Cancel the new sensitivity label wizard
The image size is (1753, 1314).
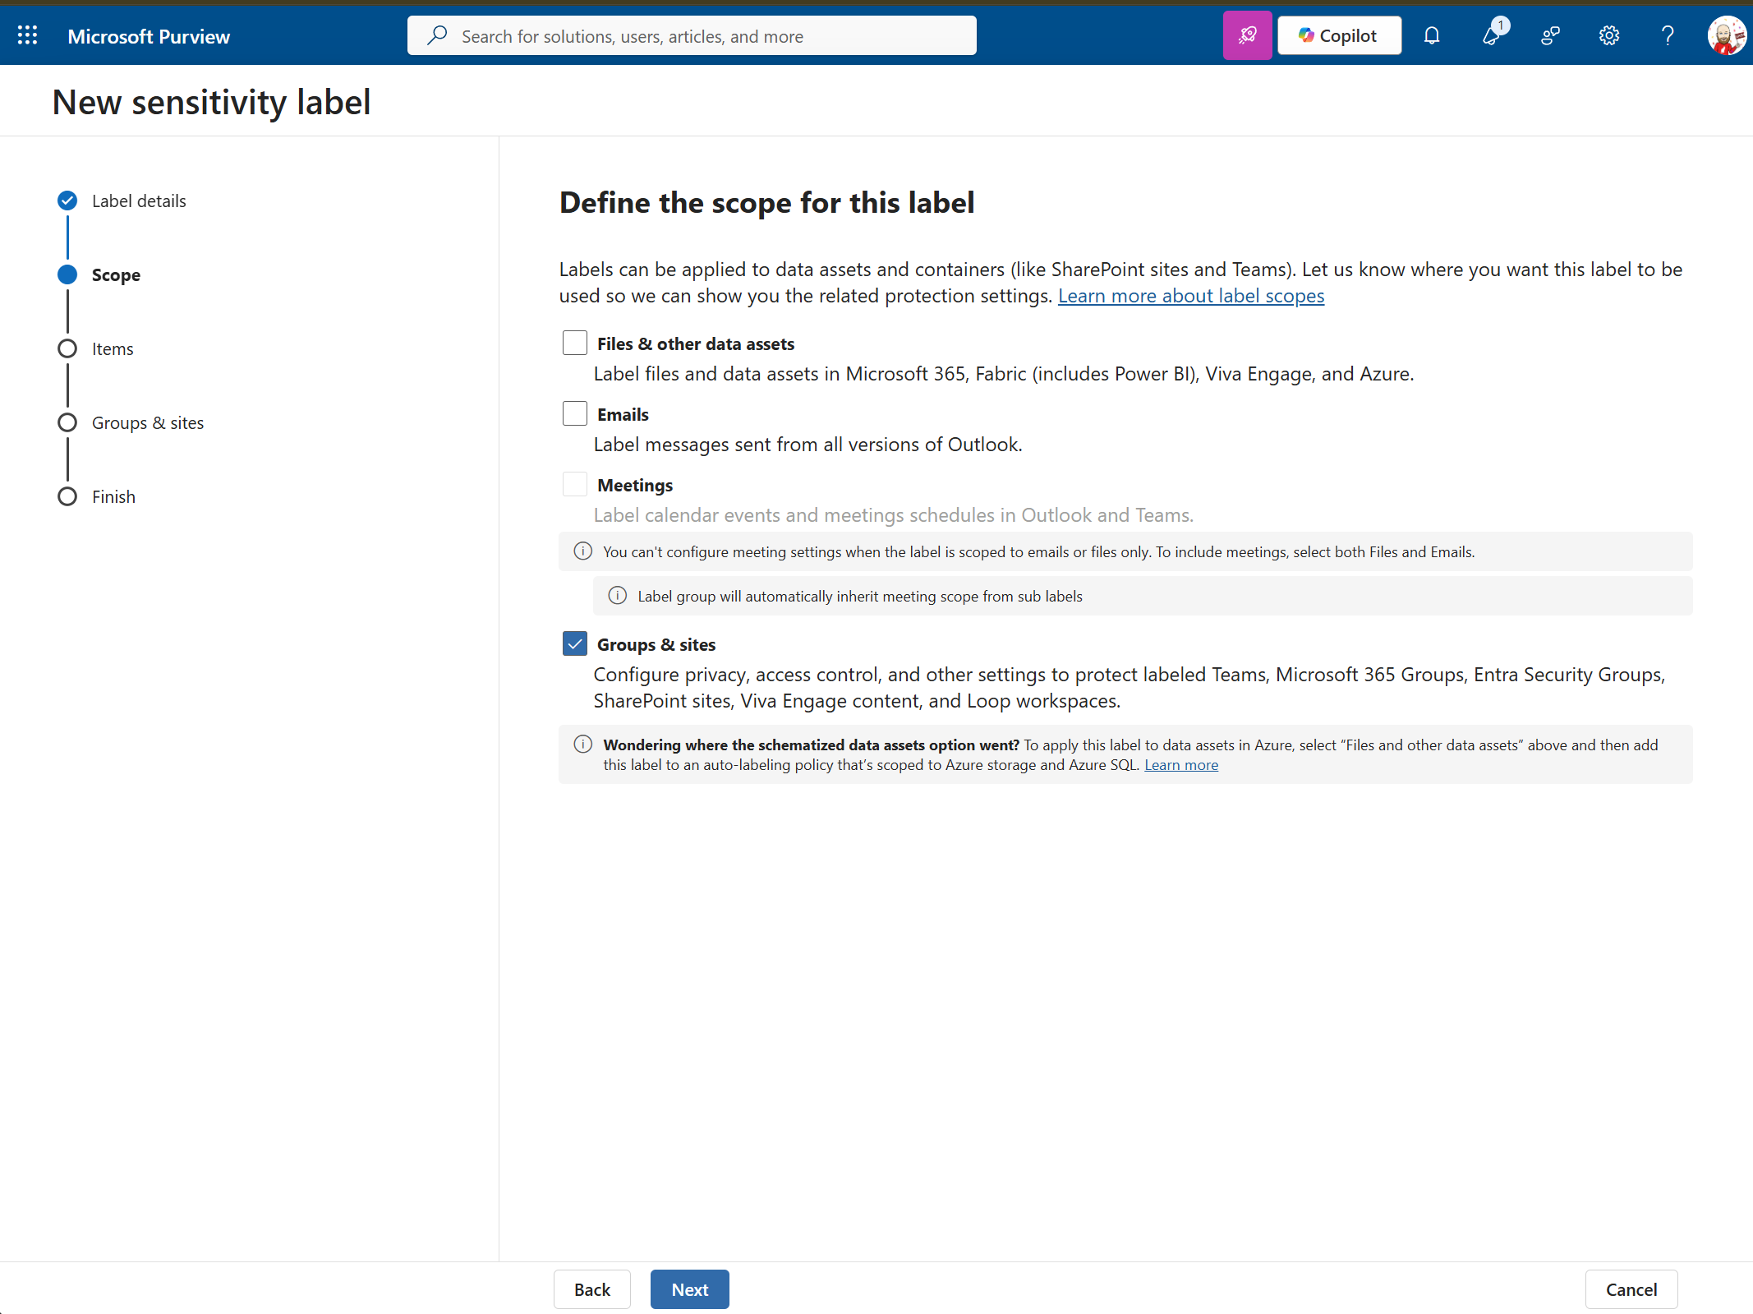pyautogui.click(x=1631, y=1289)
